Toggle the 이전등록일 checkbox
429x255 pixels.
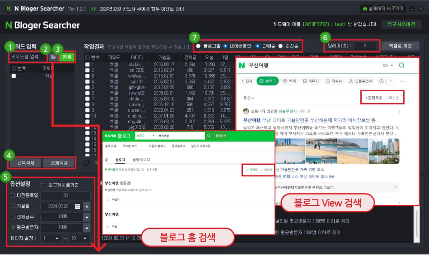pyautogui.click(x=12, y=195)
